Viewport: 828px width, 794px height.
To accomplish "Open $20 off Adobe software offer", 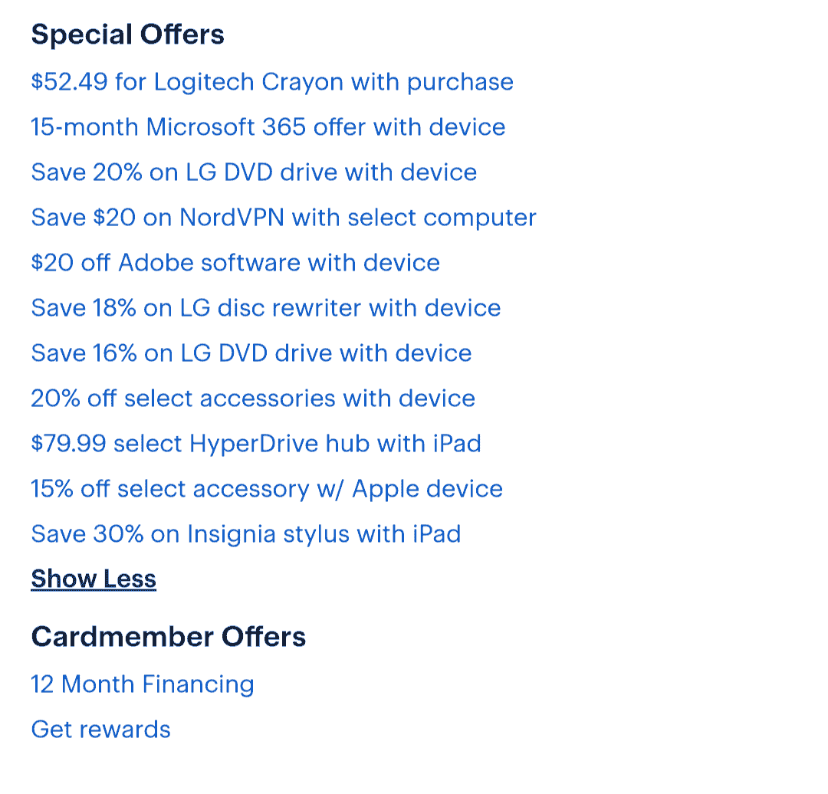I will pyautogui.click(x=235, y=263).
